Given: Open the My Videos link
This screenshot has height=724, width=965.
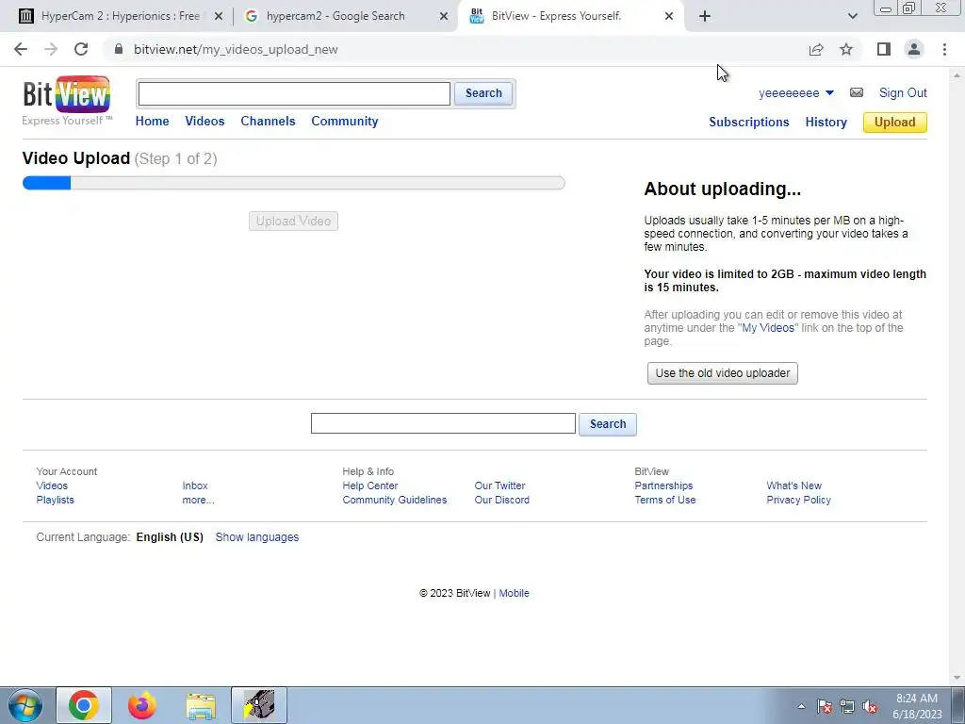Looking at the screenshot, I should click(x=768, y=327).
